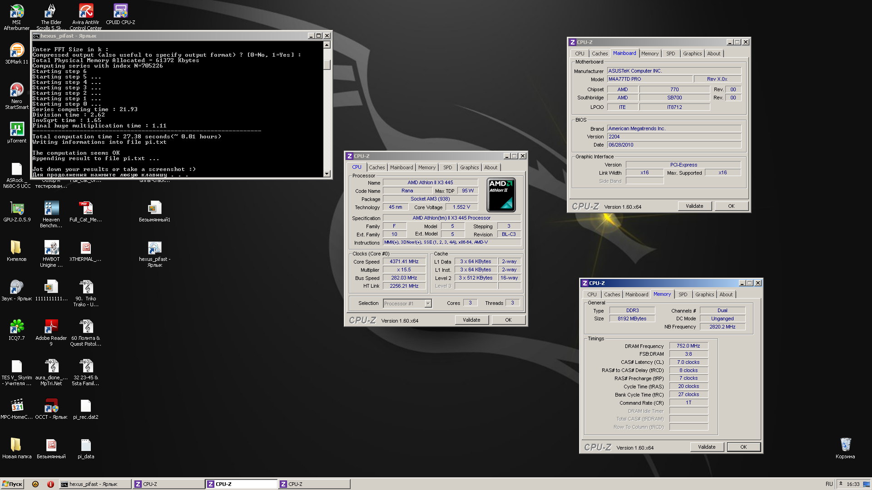Open ICQ7.7 desktop icon
The width and height of the screenshot is (872, 490).
tap(17, 330)
